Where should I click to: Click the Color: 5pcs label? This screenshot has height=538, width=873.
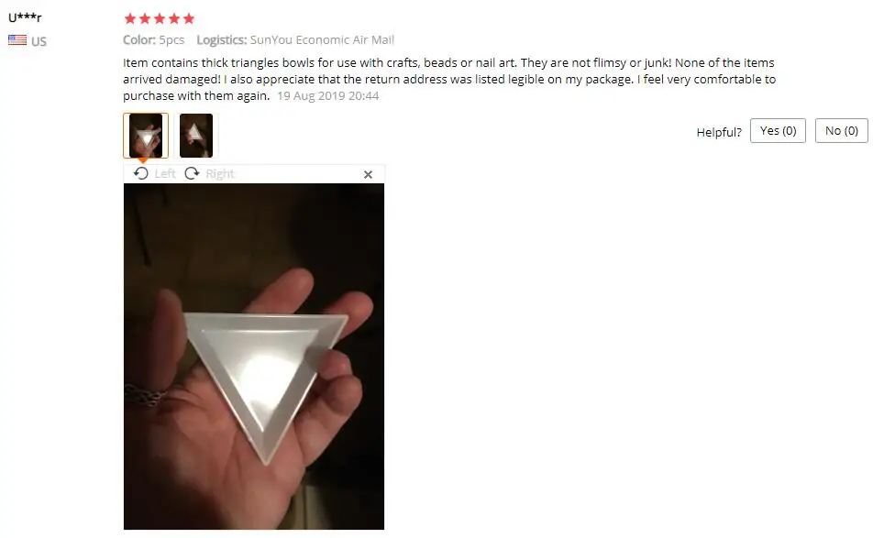pyautogui.click(x=154, y=40)
